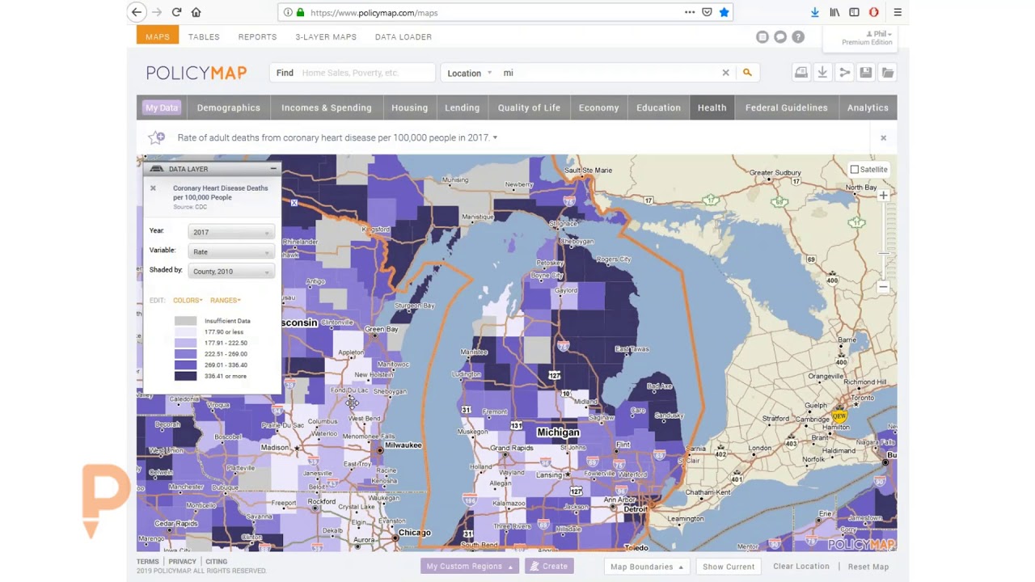1035x582 pixels.
Task: Expand the COLORS edit menu
Action: click(188, 300)
